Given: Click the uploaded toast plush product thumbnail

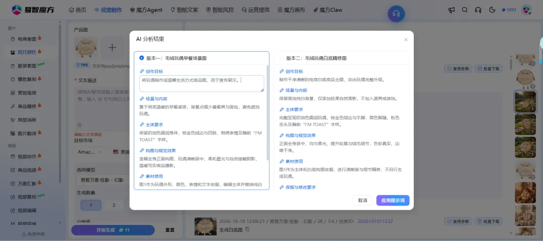Looking at the screenshot, I should (85, 48).
